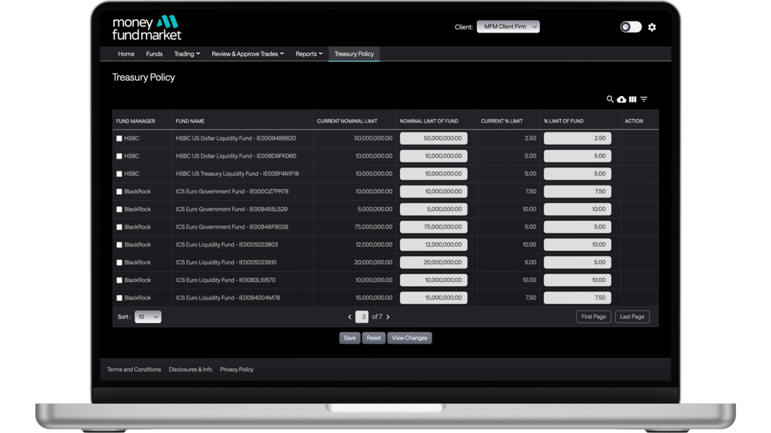
Task: Open the filter list icon
Action: pos(644,99)
